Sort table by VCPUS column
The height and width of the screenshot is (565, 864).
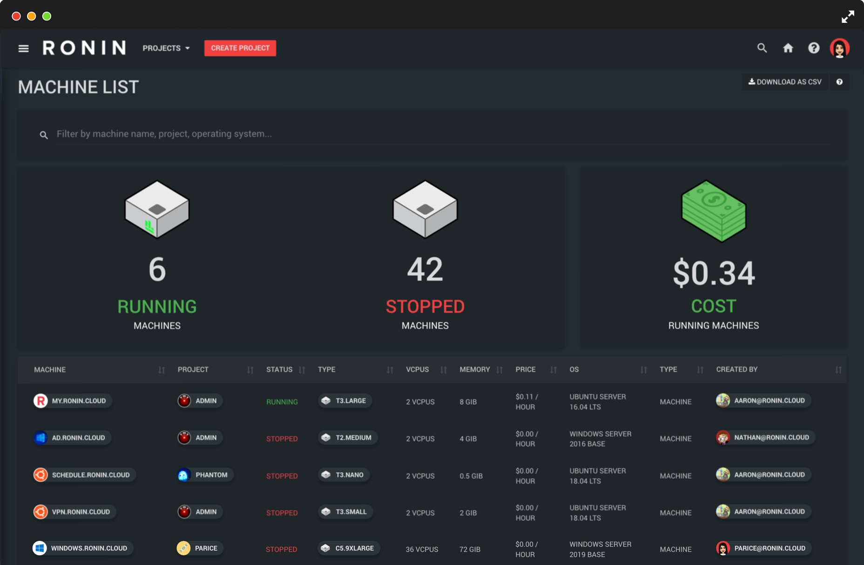tap(443, 370)
